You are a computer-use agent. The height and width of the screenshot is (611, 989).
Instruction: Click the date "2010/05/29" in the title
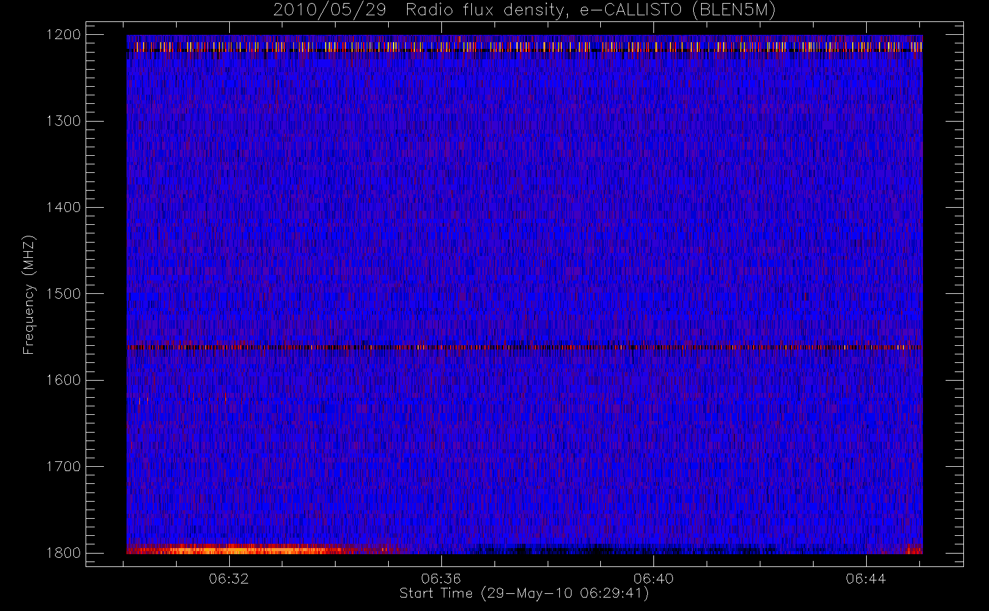click(x=329, y=10)
